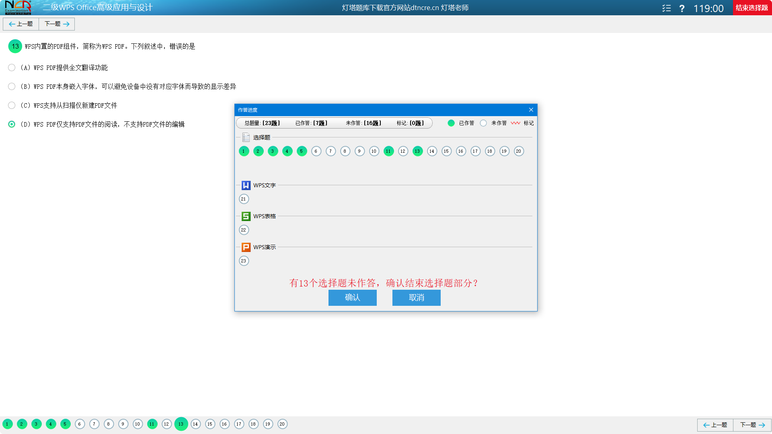Screen dimensions: 772x434
Task: Select option C about scanner PDF creation
Action: pos(12,105)
